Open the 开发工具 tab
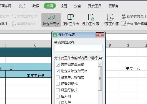 click(95, 6)
